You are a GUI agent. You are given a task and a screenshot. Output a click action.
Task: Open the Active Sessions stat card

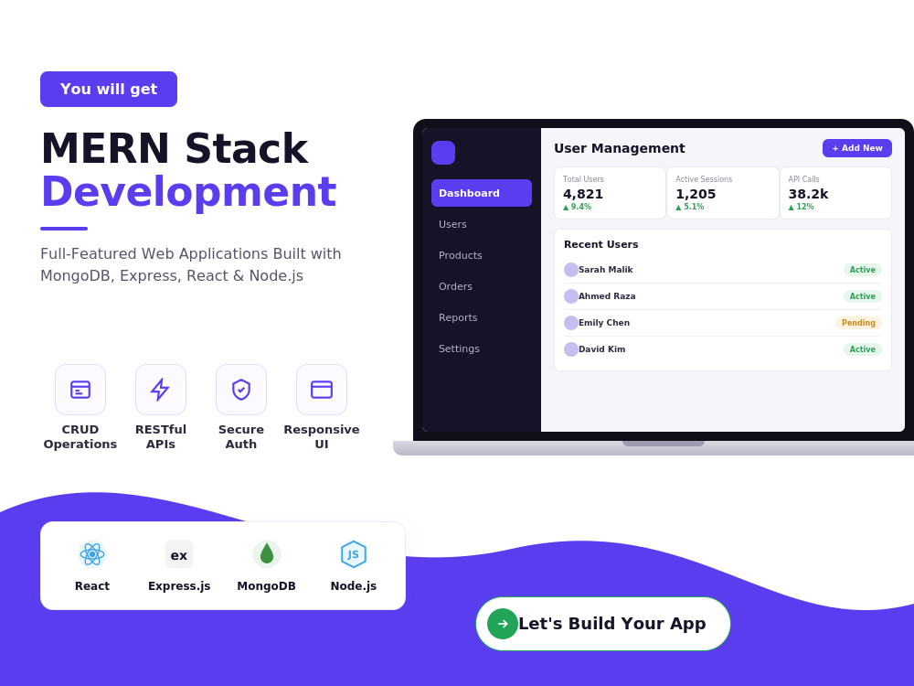(x=723, y=193)
